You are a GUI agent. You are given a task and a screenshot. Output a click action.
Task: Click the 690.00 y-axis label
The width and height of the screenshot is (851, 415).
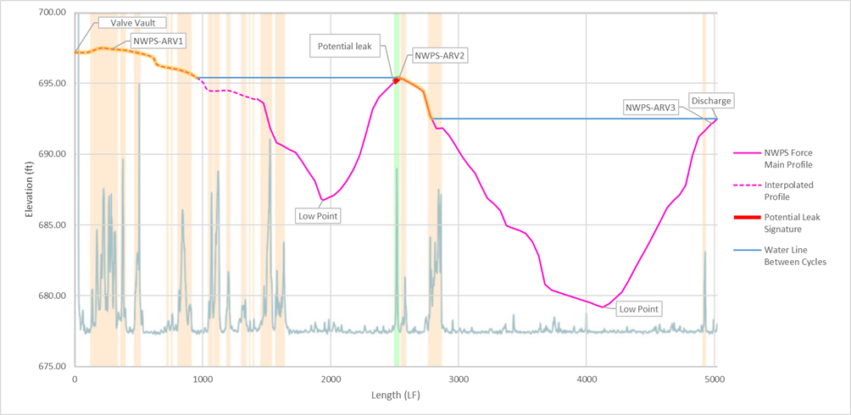click(x=53, y=154)
